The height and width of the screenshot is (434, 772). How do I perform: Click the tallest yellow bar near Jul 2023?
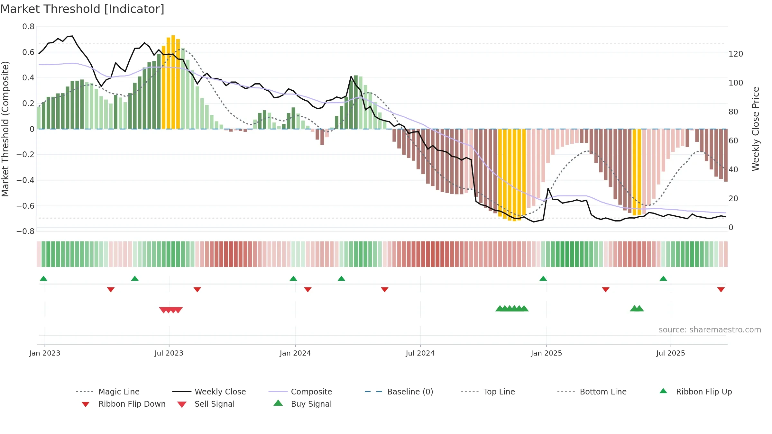173,82
